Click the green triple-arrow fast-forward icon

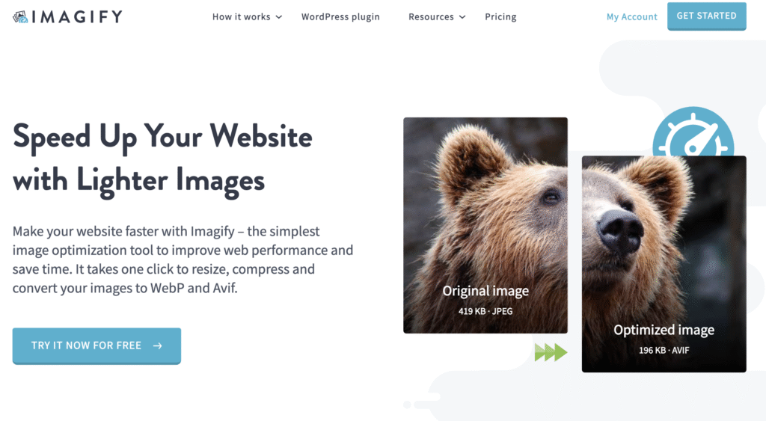tap(551, 352)
